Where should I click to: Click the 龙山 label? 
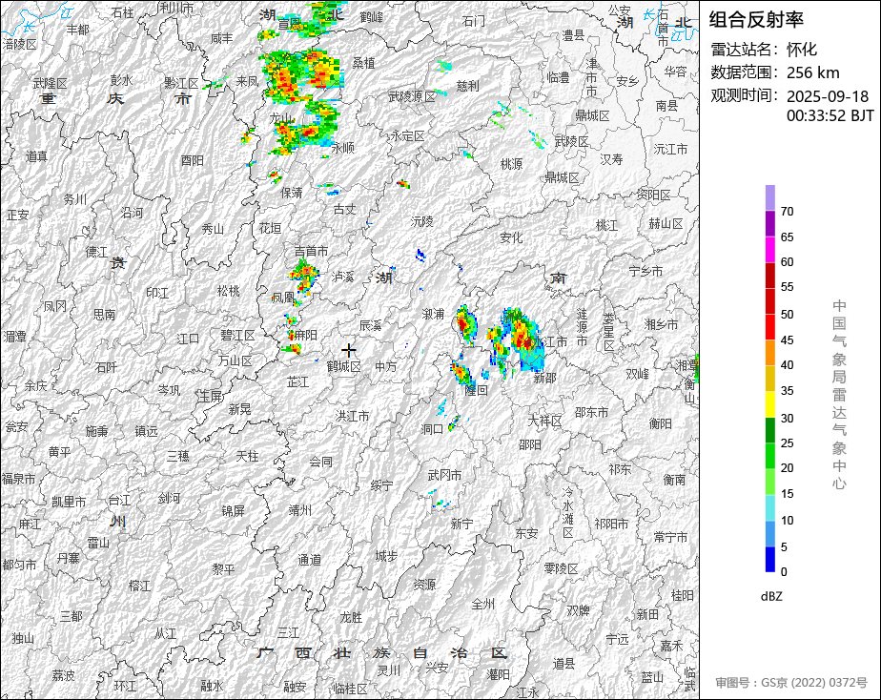pos(281,118)
